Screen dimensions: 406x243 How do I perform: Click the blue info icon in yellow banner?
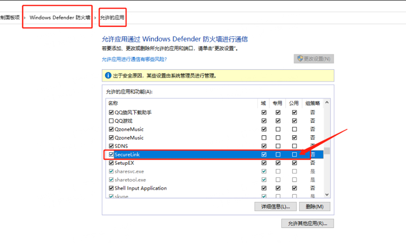click(x=108, y=75)
